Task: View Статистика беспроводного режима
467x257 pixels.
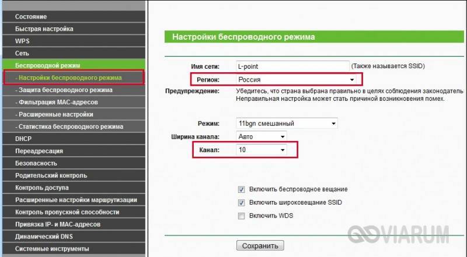Action: (74, 126)
